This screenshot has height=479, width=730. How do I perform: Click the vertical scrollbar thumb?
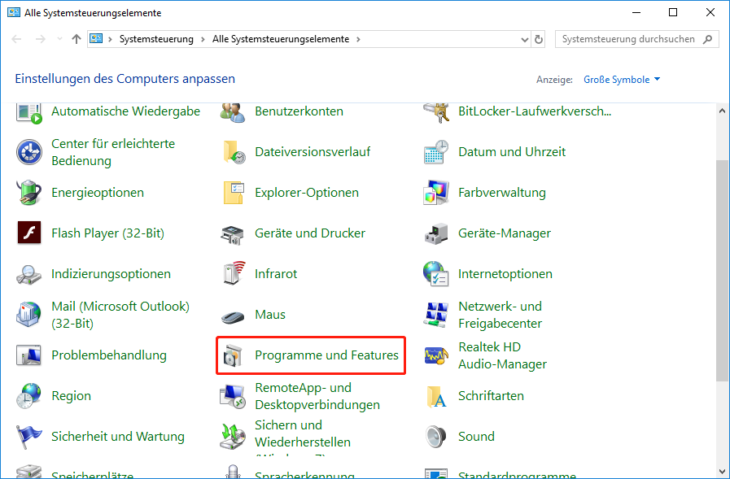722,271
